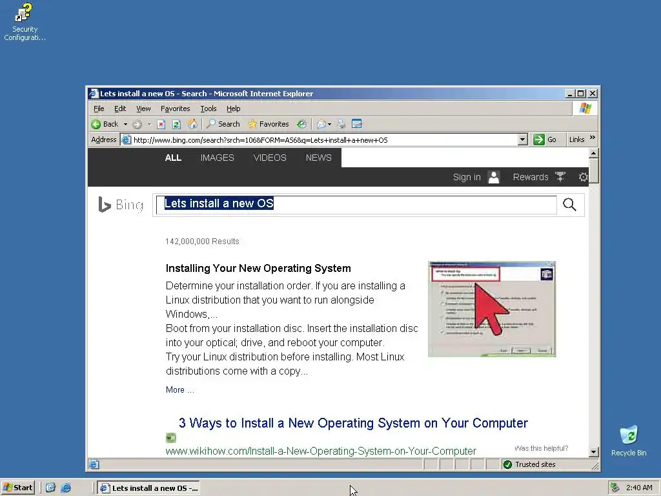Click the green Go button

pos(545,139)
